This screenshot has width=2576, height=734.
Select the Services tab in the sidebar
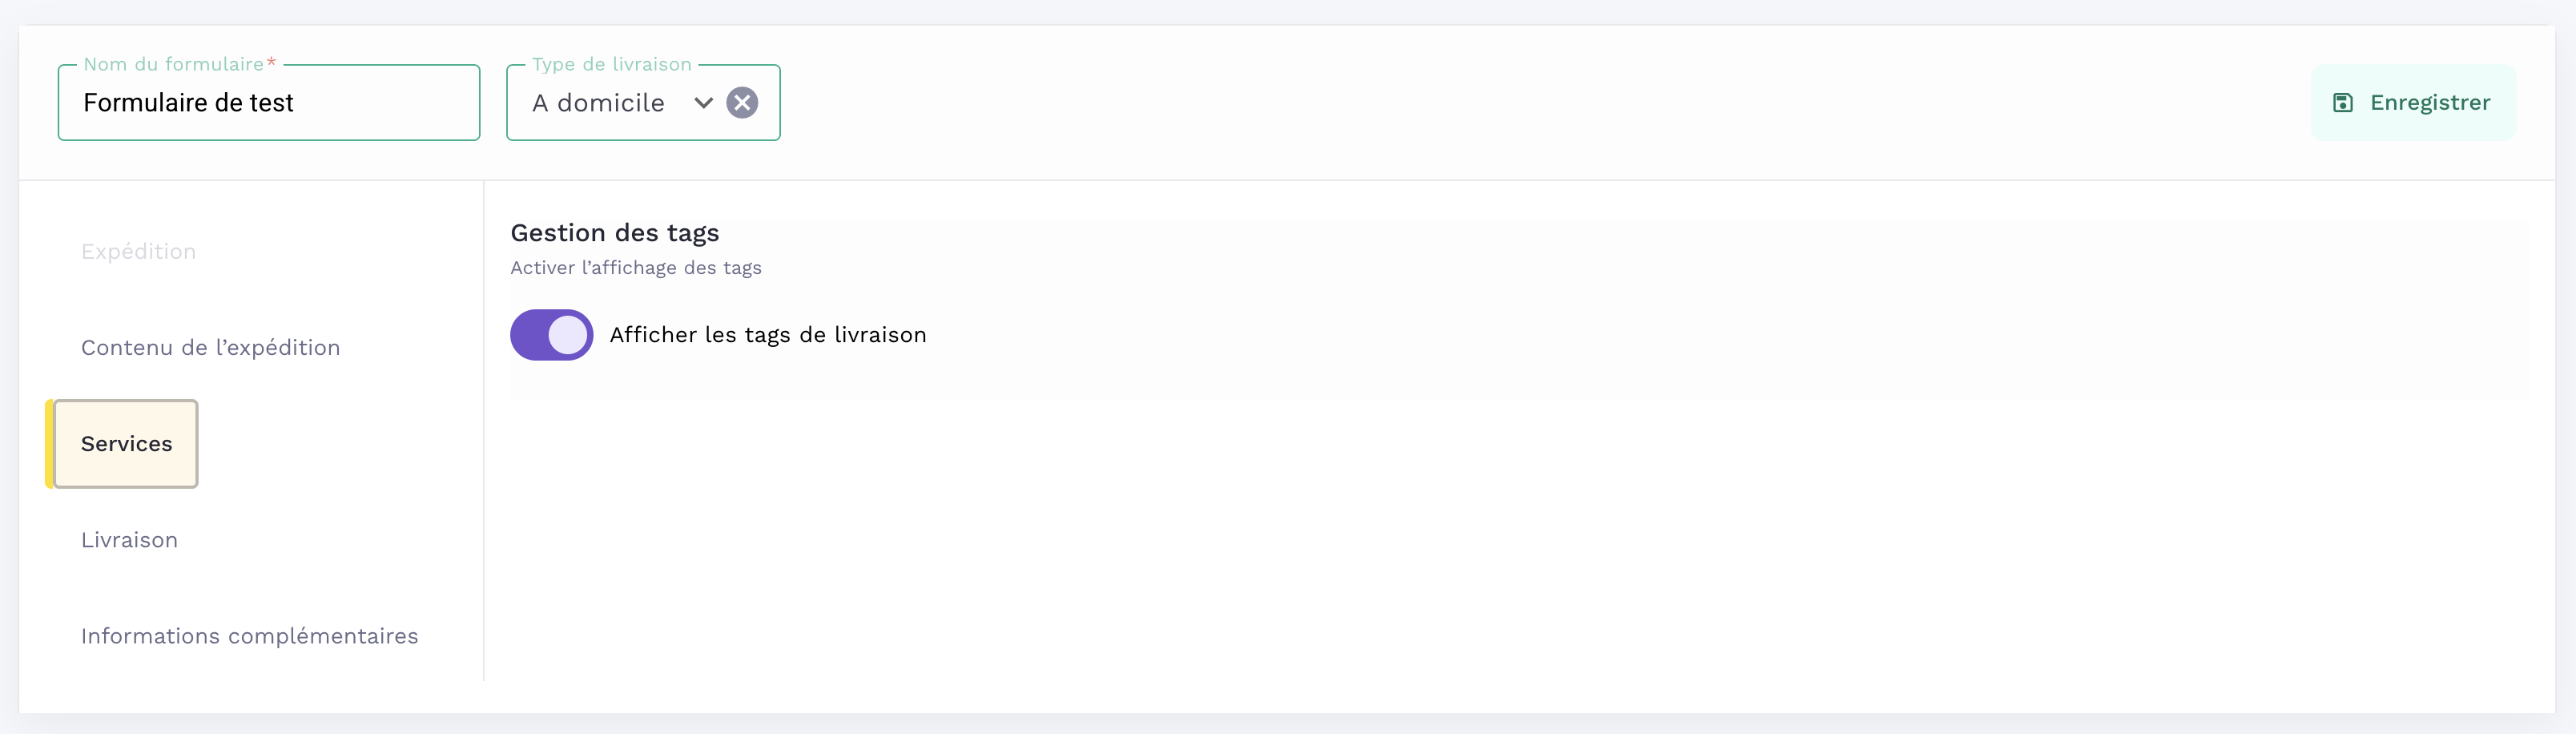pos(126,444)
